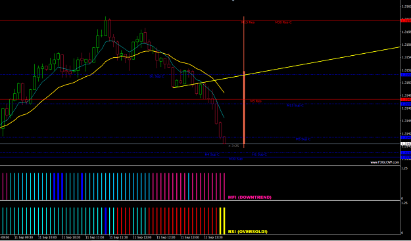
Task: Click the tallest green candle at the peak
Action: point(106,28)
